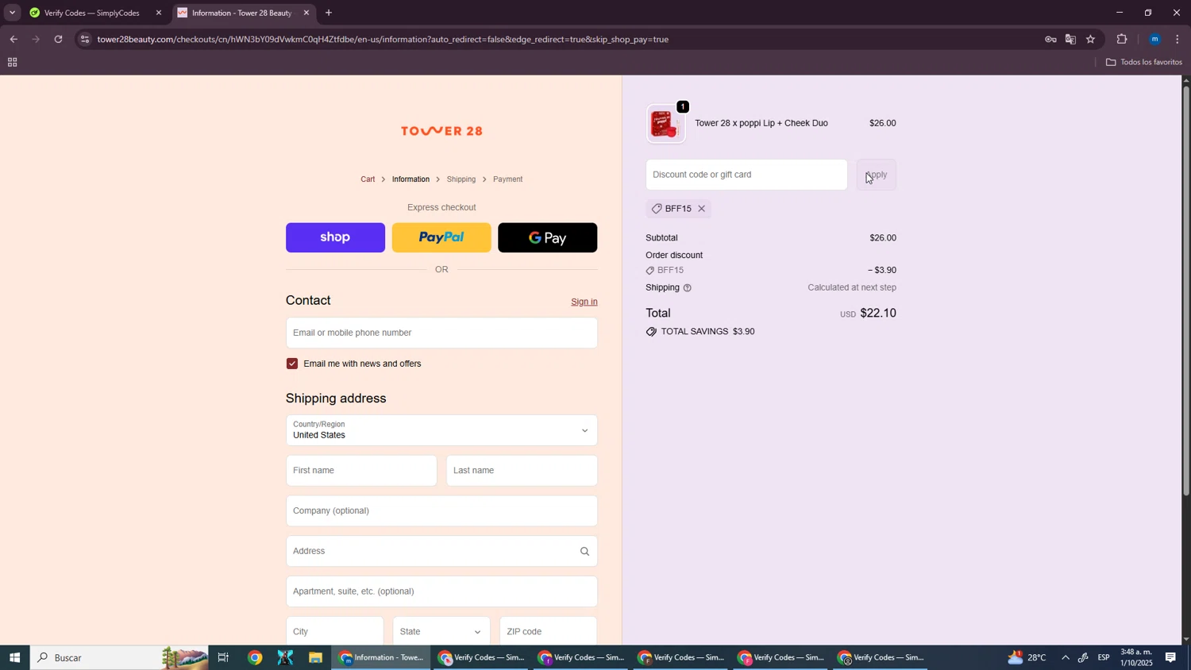The width and height of the screenshot is (1191, 670).
Task: Remove the BFF15 discount code tag
Action: pyautogui.click(x=701, y=209)
